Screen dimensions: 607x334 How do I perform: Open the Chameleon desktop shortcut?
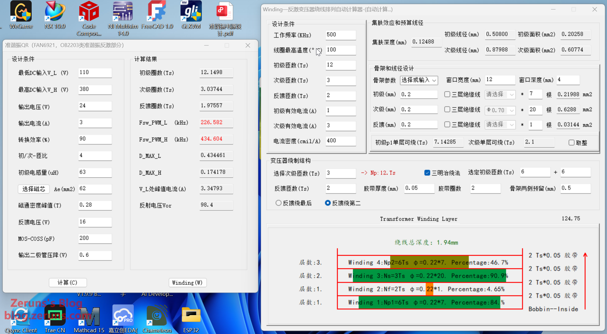(x=157, y=316)
